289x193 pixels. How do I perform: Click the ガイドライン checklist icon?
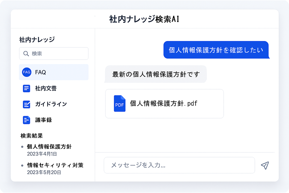click(x=27, y=104)
